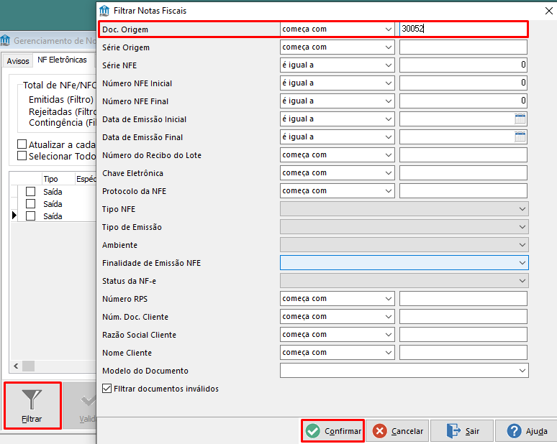Click the Núm. Doc. Cliente value field
The width and height of the screenshot is (557, 444).
(463, 317)
